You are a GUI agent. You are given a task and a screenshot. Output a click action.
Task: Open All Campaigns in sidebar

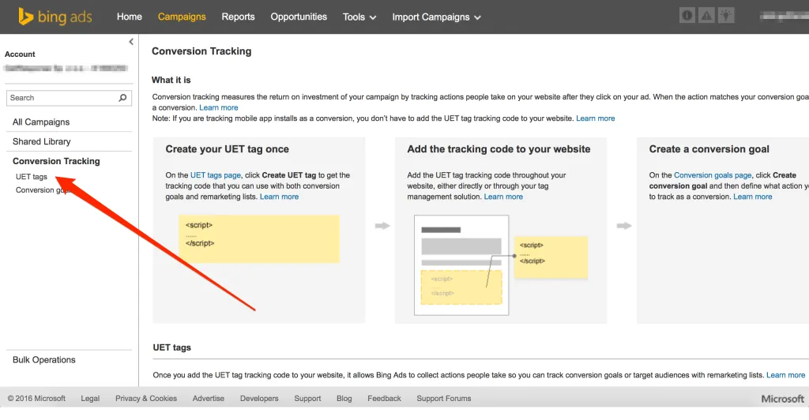click(41, 122)
